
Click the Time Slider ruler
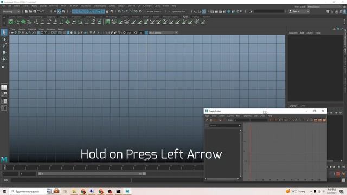[103, 167]
